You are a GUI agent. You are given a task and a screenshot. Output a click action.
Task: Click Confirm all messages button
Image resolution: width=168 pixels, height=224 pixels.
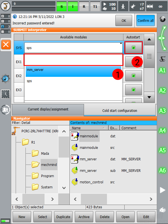[145, 20]
